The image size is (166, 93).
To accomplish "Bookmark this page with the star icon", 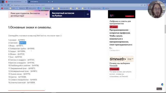I will (145, 5).
